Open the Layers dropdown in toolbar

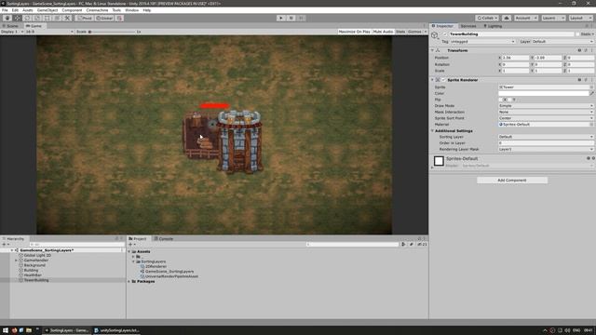point(552,18)
